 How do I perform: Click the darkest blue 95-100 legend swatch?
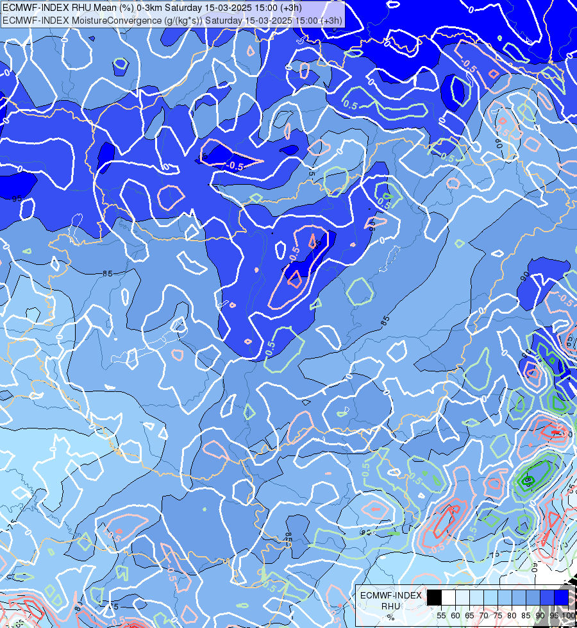[561, 597]
